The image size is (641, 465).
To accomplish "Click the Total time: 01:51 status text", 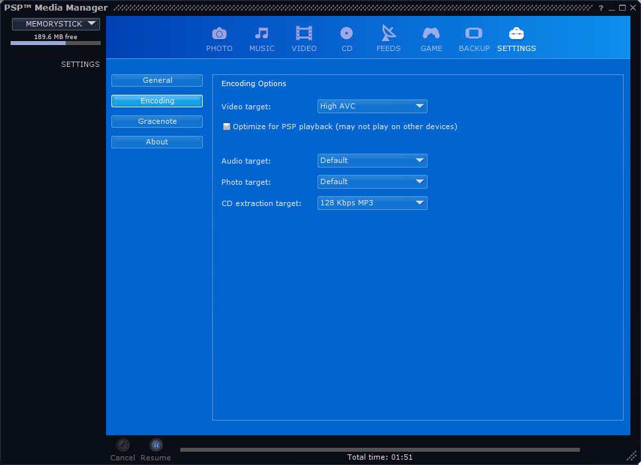I will click(380, 457).
